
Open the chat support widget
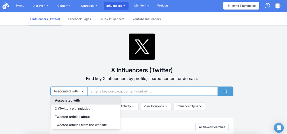(x=279, y=128)
